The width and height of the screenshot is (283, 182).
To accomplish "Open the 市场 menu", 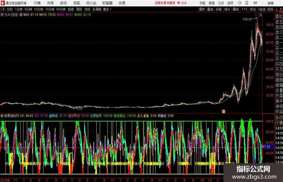I will pos(50,3).
